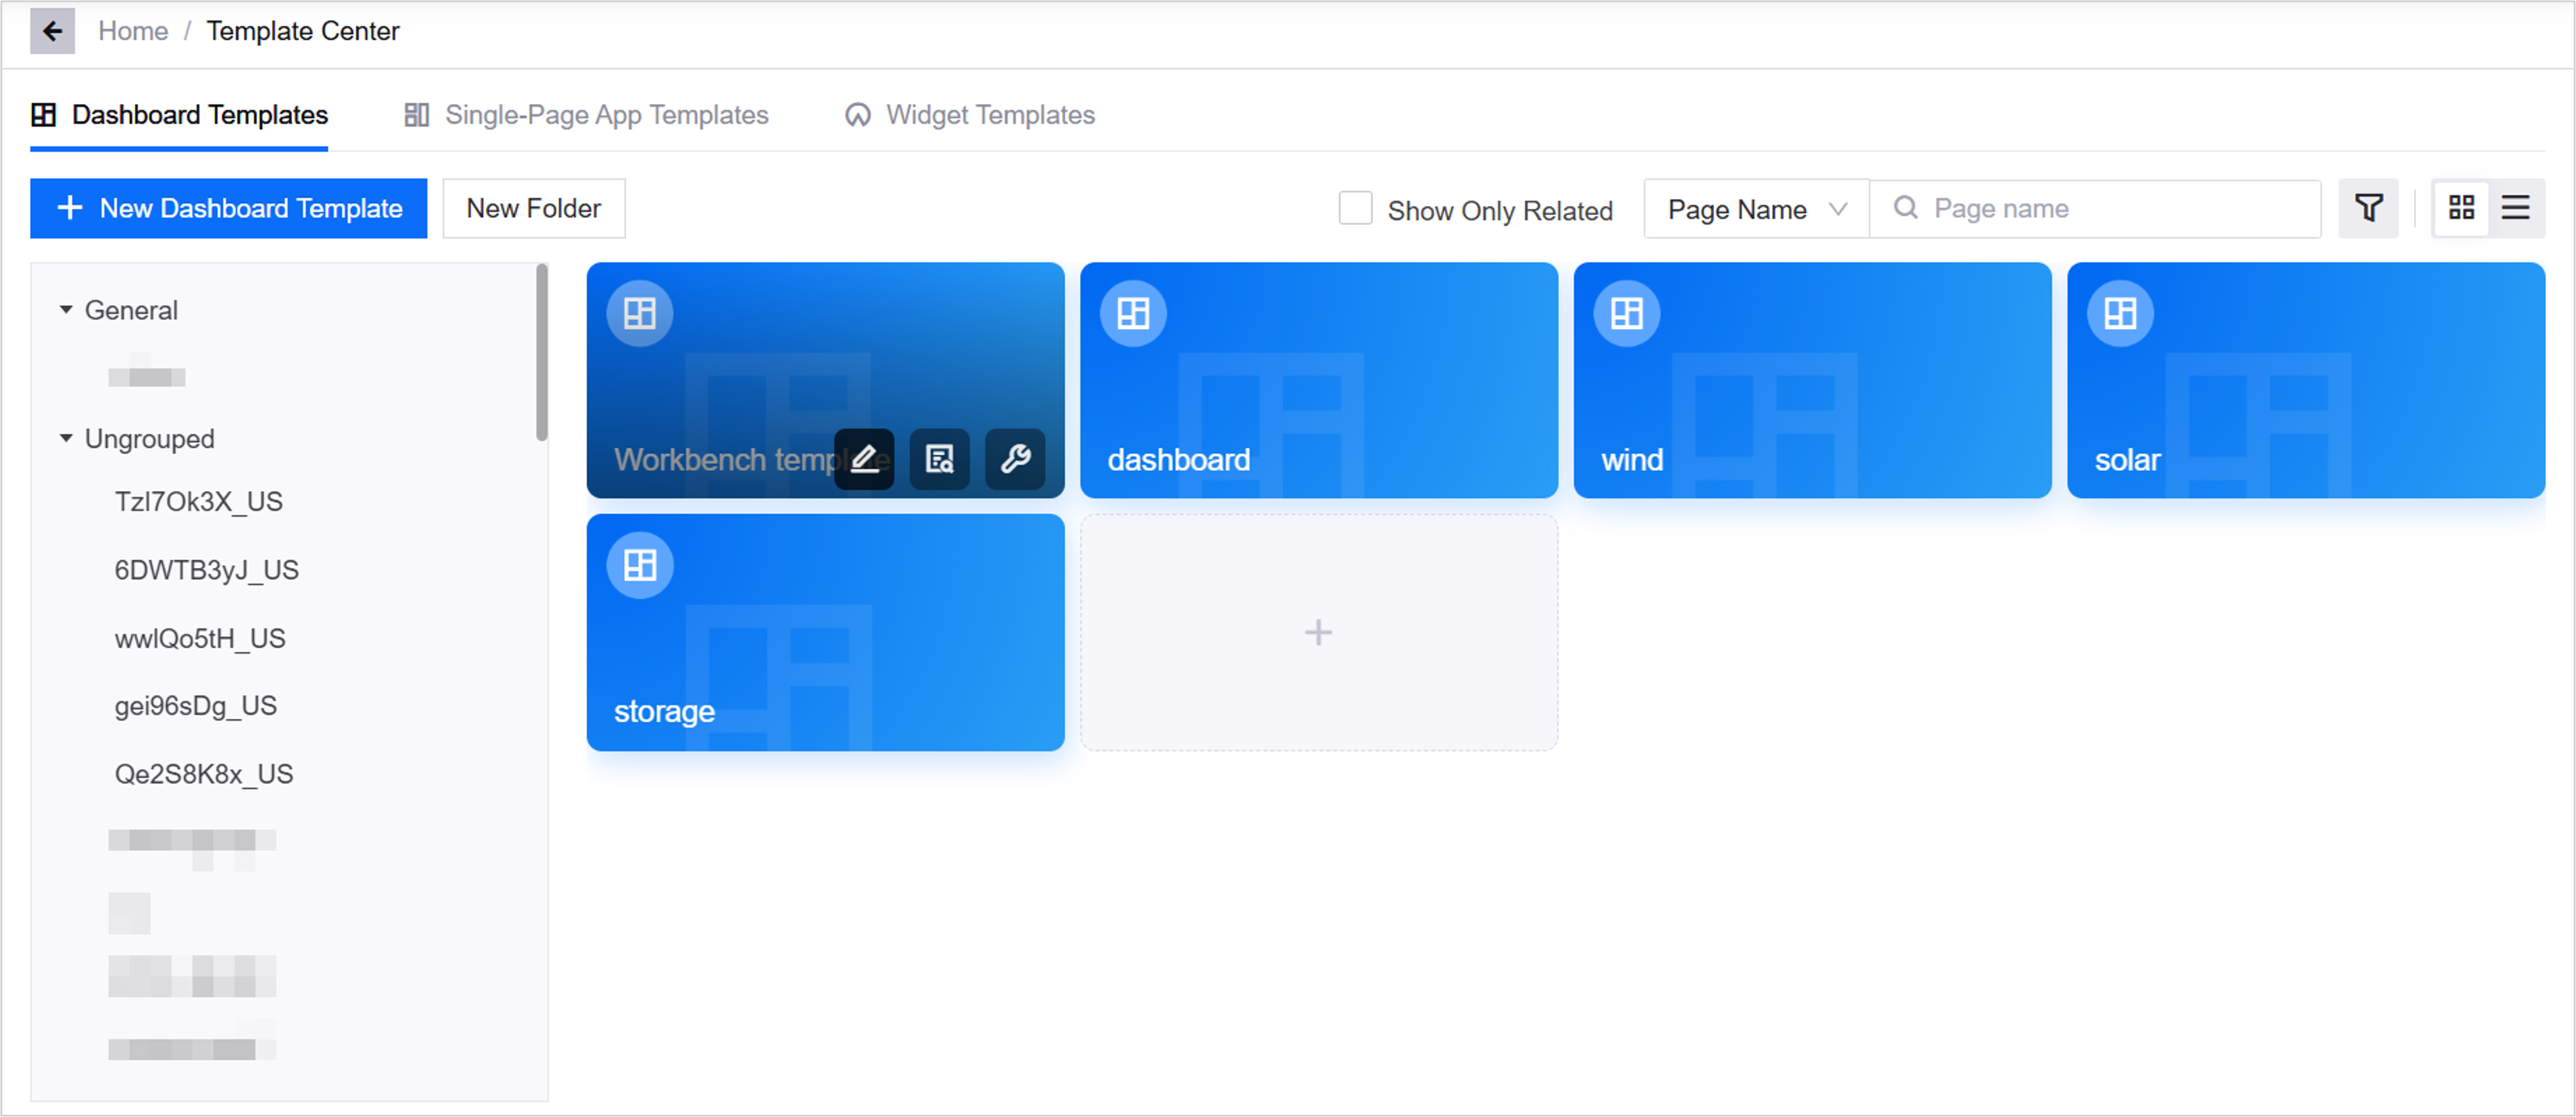Click solar card's layout icon
The width and height of the screenshot is (2576, 1117).
(2120, 314)
